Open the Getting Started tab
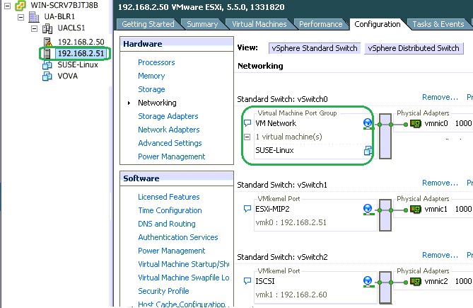Image resolution: width=473 pixels, height=308 pixels. [148, 24]
